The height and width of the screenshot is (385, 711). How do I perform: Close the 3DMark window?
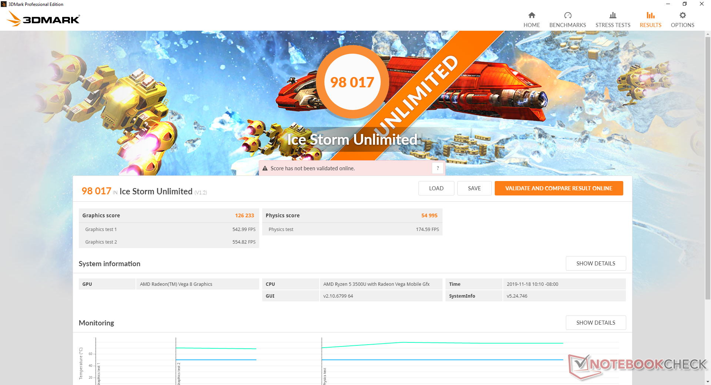click(702, 4)
